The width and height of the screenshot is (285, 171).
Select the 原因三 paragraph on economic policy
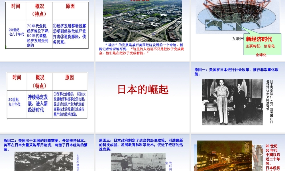pyautogui.click(x=141, y=145)
